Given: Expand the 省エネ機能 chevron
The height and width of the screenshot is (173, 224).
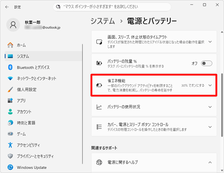Looking at the screenshot, I should pos(210,85).
